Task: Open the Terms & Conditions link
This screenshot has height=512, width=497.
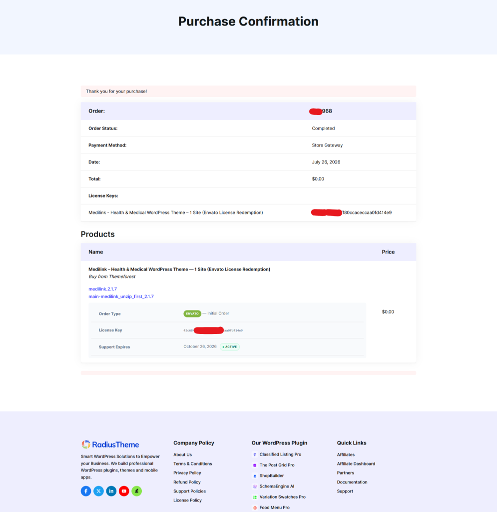Action: pyautogui.click(x=193, y=463)
